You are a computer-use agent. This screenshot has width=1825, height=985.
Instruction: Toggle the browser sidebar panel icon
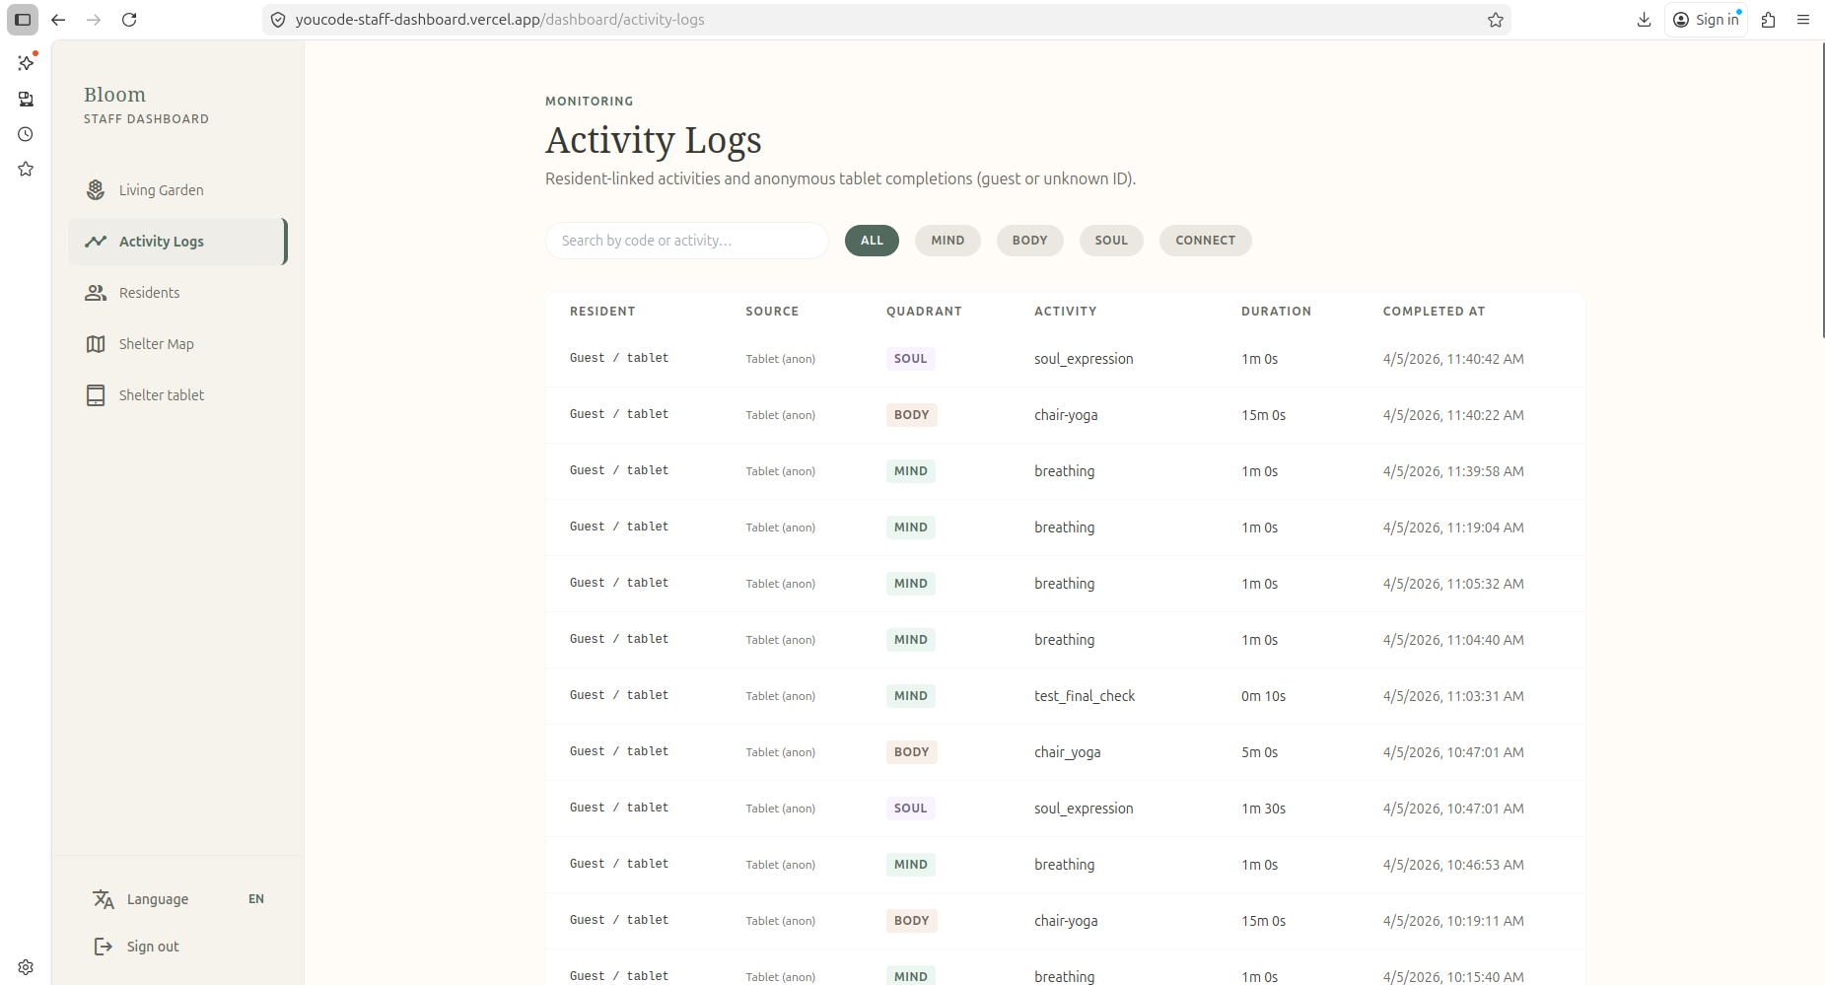23,20
